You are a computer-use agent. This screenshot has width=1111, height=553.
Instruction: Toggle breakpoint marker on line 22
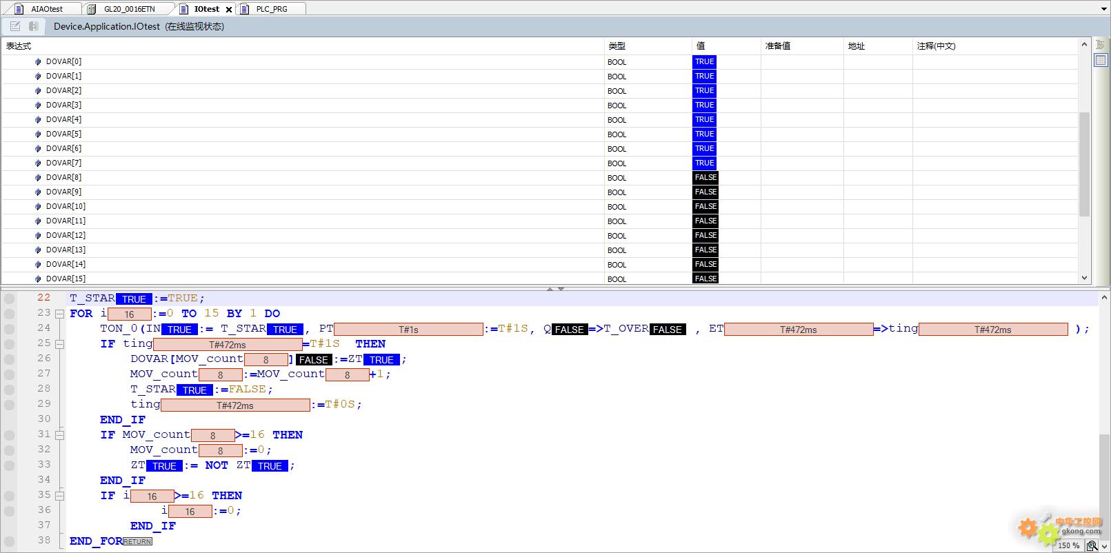(9, 299)
